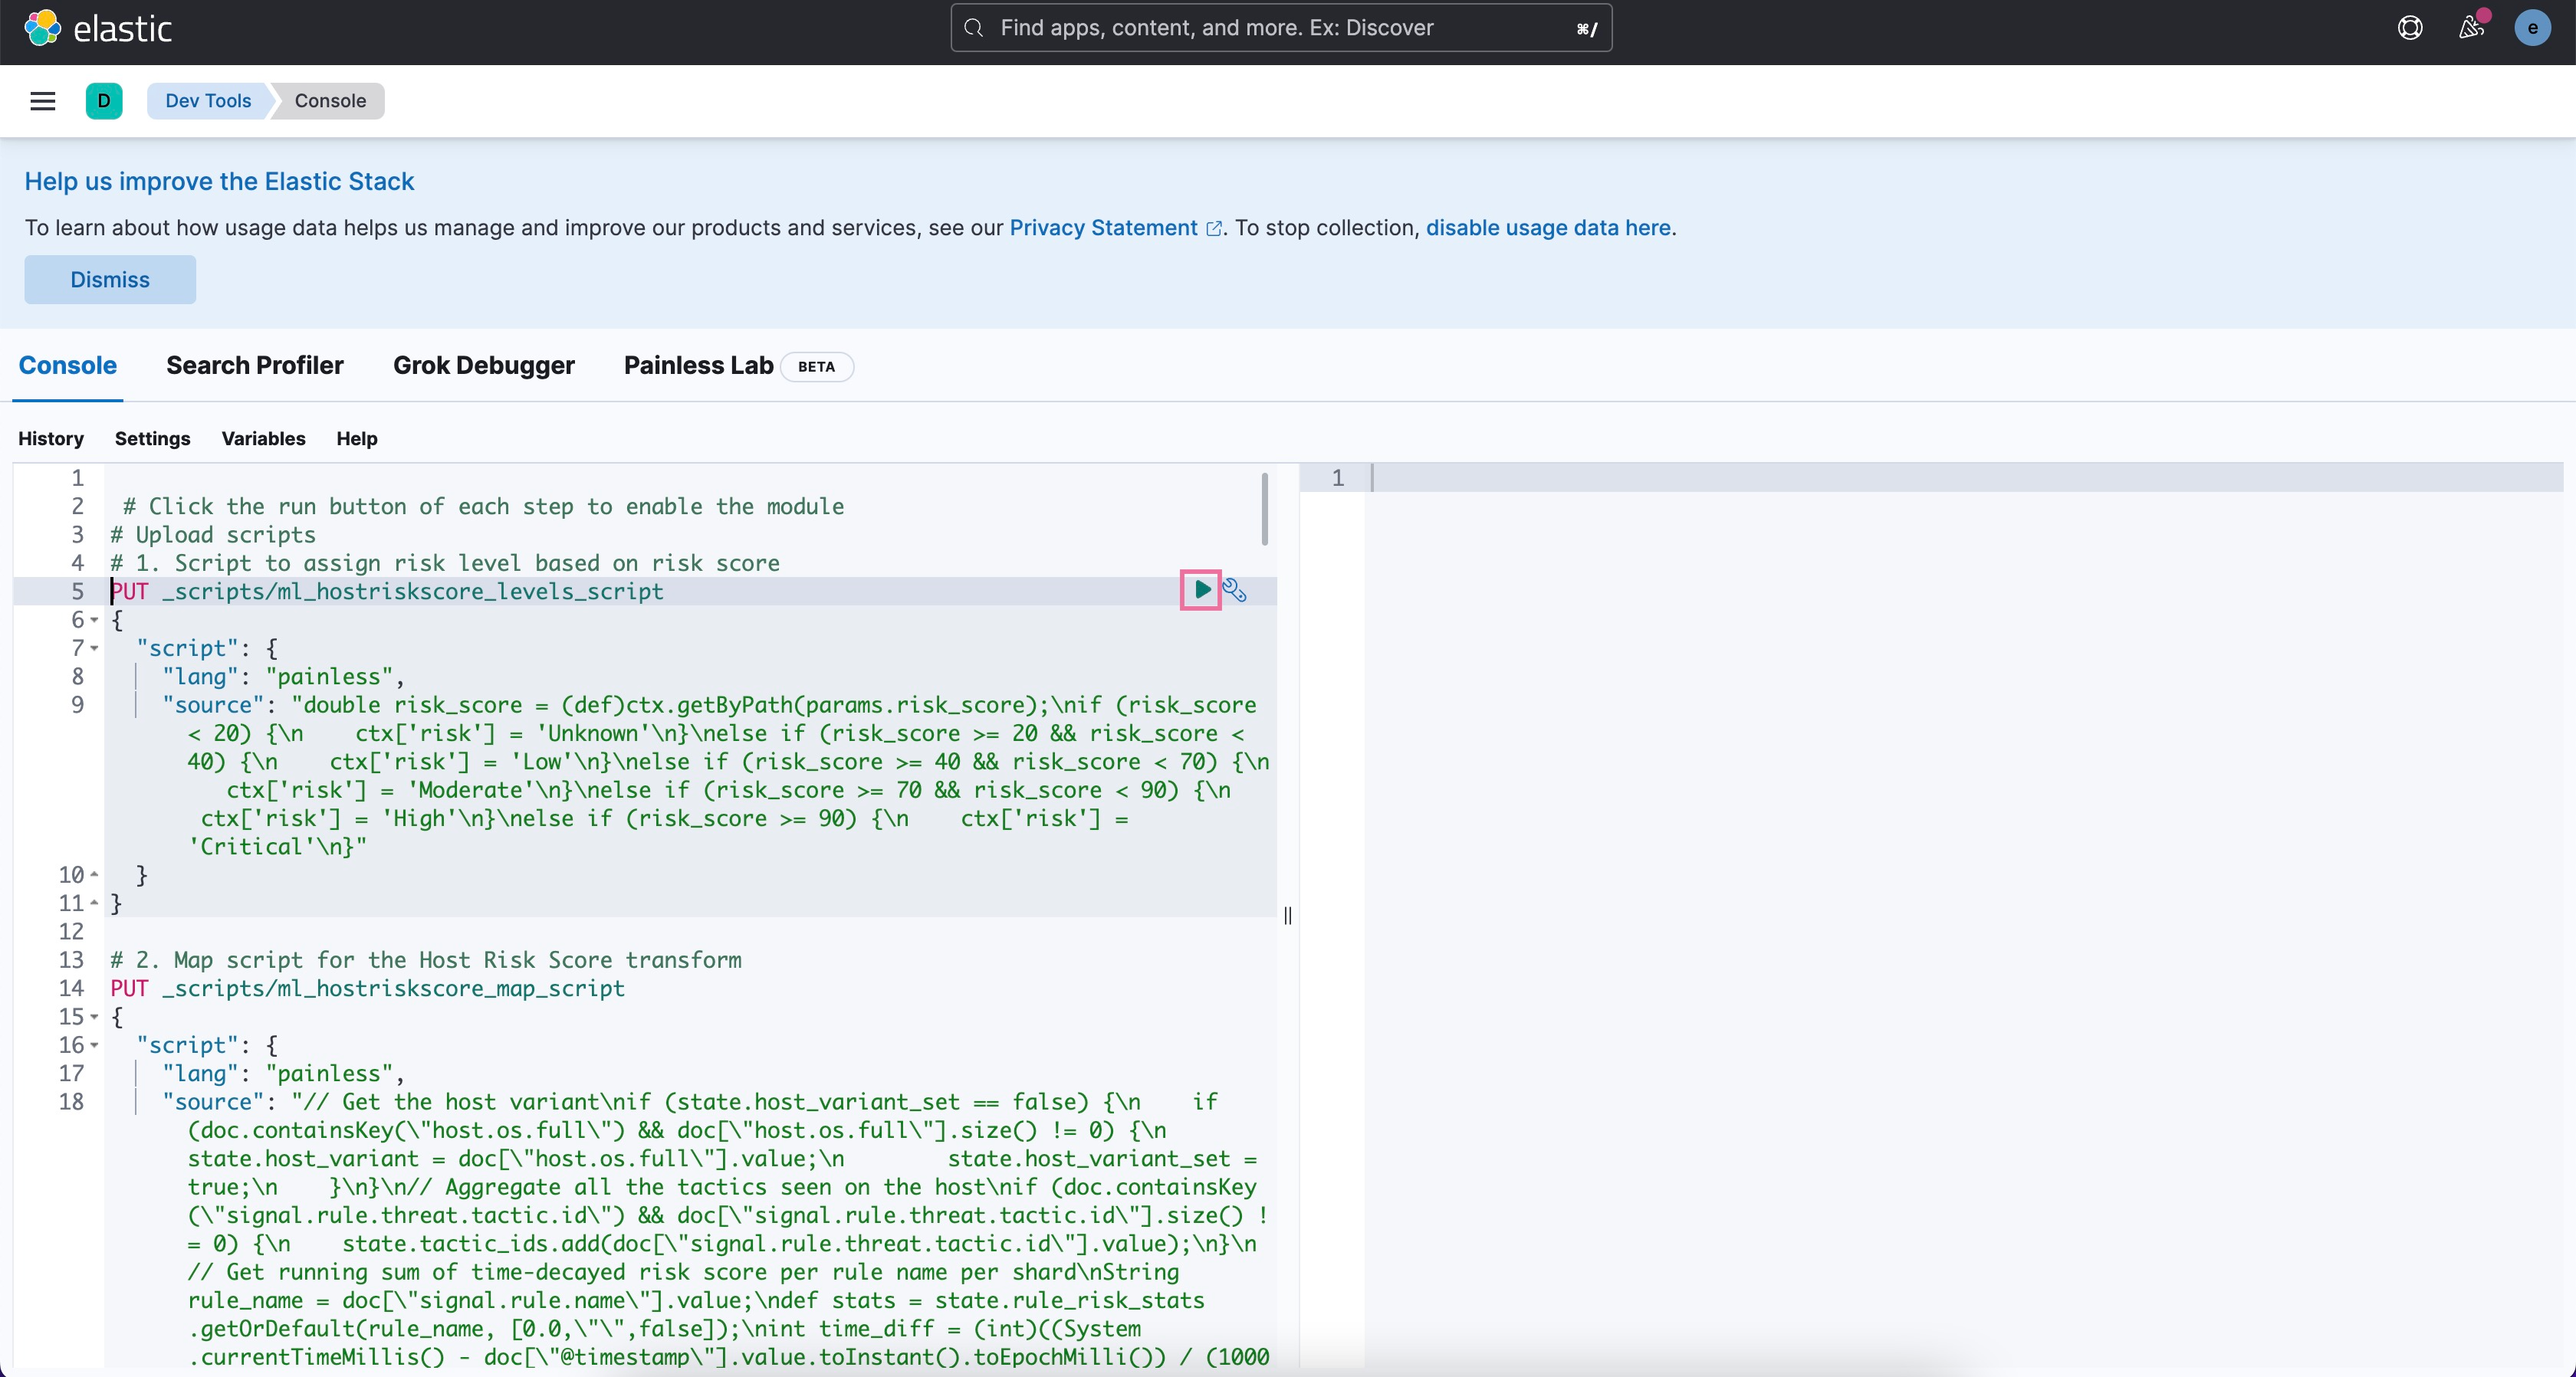
Task: Click the green D space selector
Action: [x=104, y=101]
